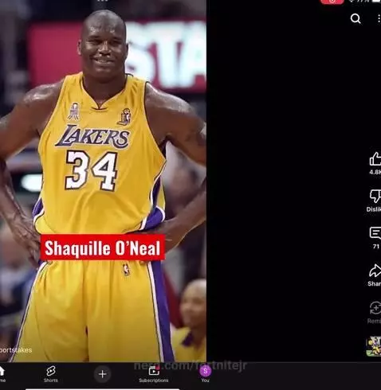Tap the plus create button
Screen dimensions: 381x390
click(x=102, y=374)
